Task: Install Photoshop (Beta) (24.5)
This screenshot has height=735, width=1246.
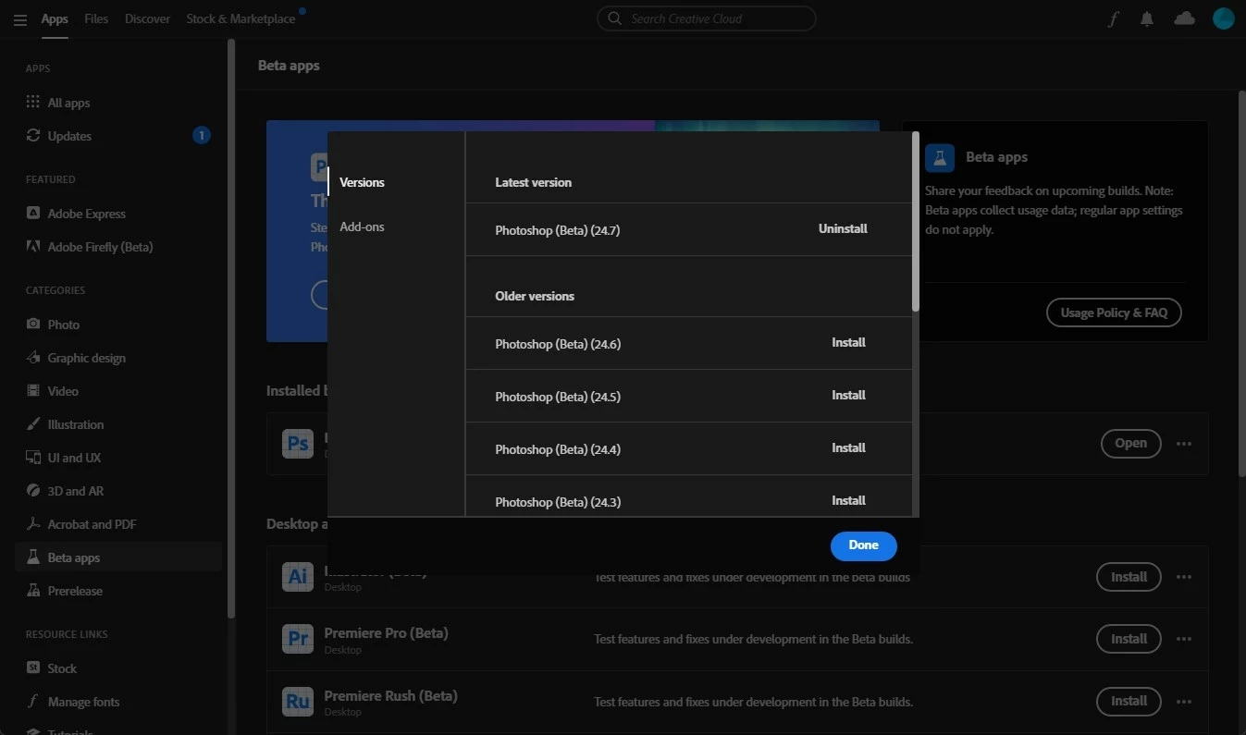Action: (x=848, y=395)
